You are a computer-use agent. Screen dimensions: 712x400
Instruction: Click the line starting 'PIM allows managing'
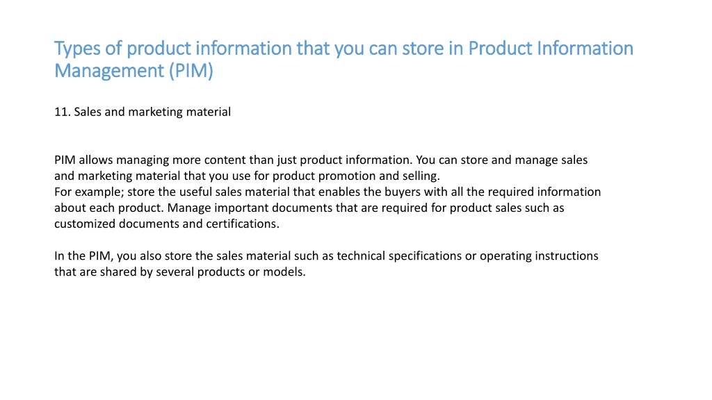pyautogui.click(x=321, y=160)
